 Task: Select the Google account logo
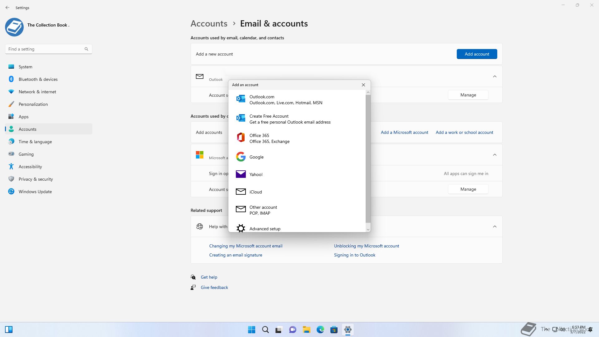pyautogui.click(x=241, y=157)
